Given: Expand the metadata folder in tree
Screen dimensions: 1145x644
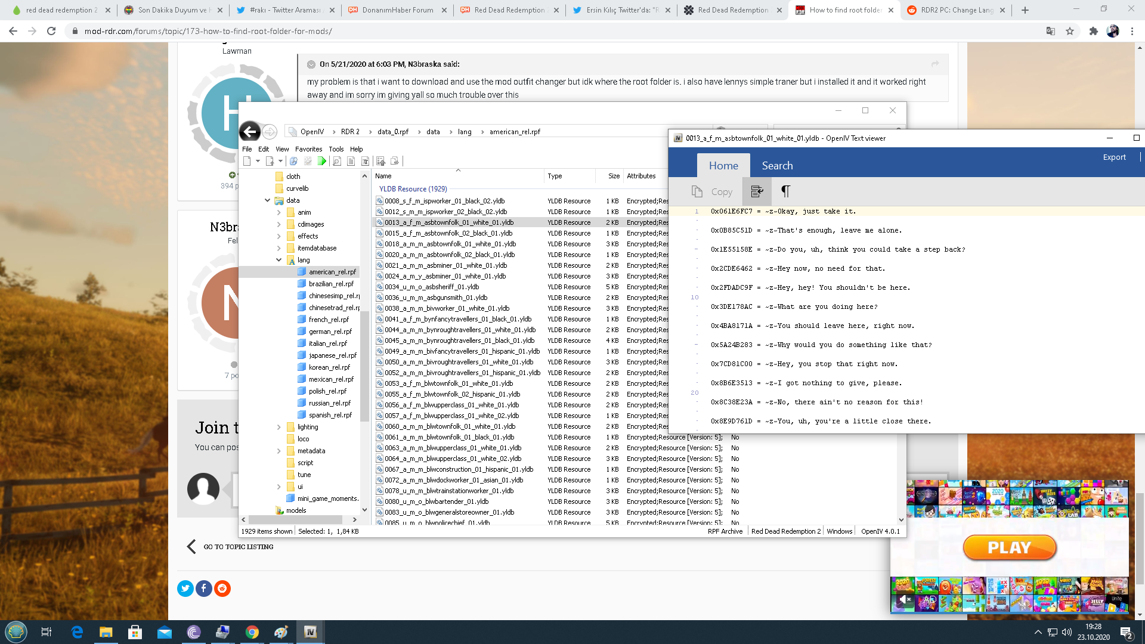Looking at the screenshot, I should 278,451.
